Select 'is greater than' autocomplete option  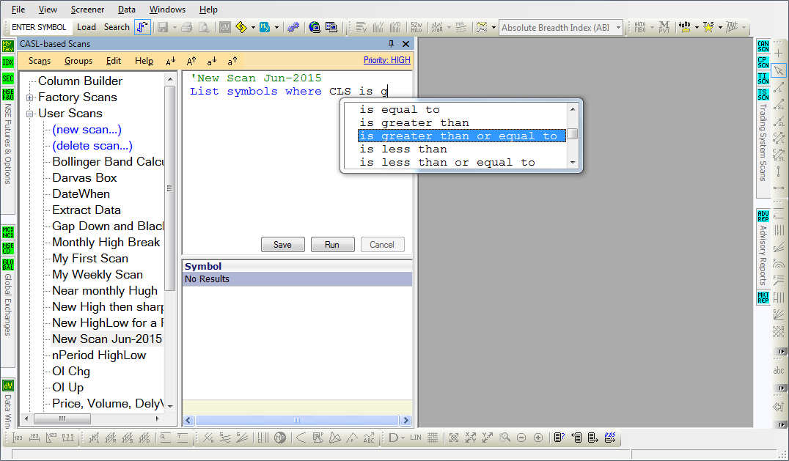[462, 122]
